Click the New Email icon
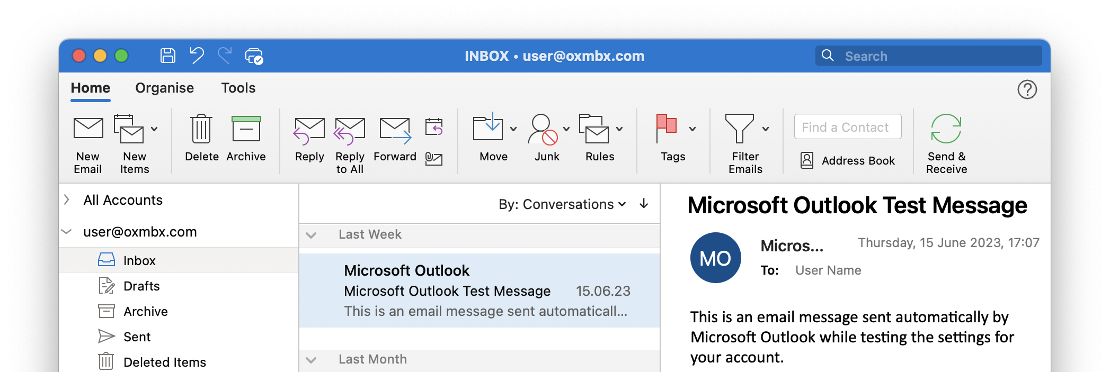Viewport: 1110px width, 372px height. coord(88,130)
